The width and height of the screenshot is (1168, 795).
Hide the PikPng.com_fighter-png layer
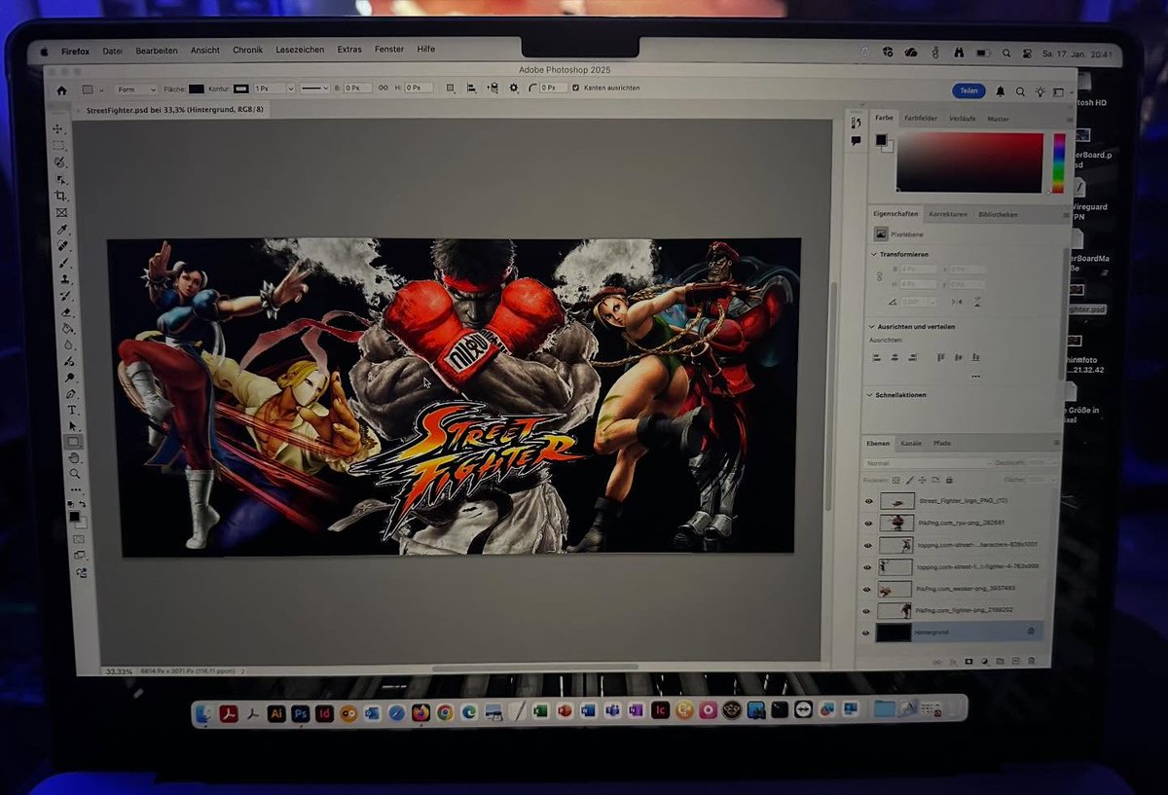pos(866,611)
